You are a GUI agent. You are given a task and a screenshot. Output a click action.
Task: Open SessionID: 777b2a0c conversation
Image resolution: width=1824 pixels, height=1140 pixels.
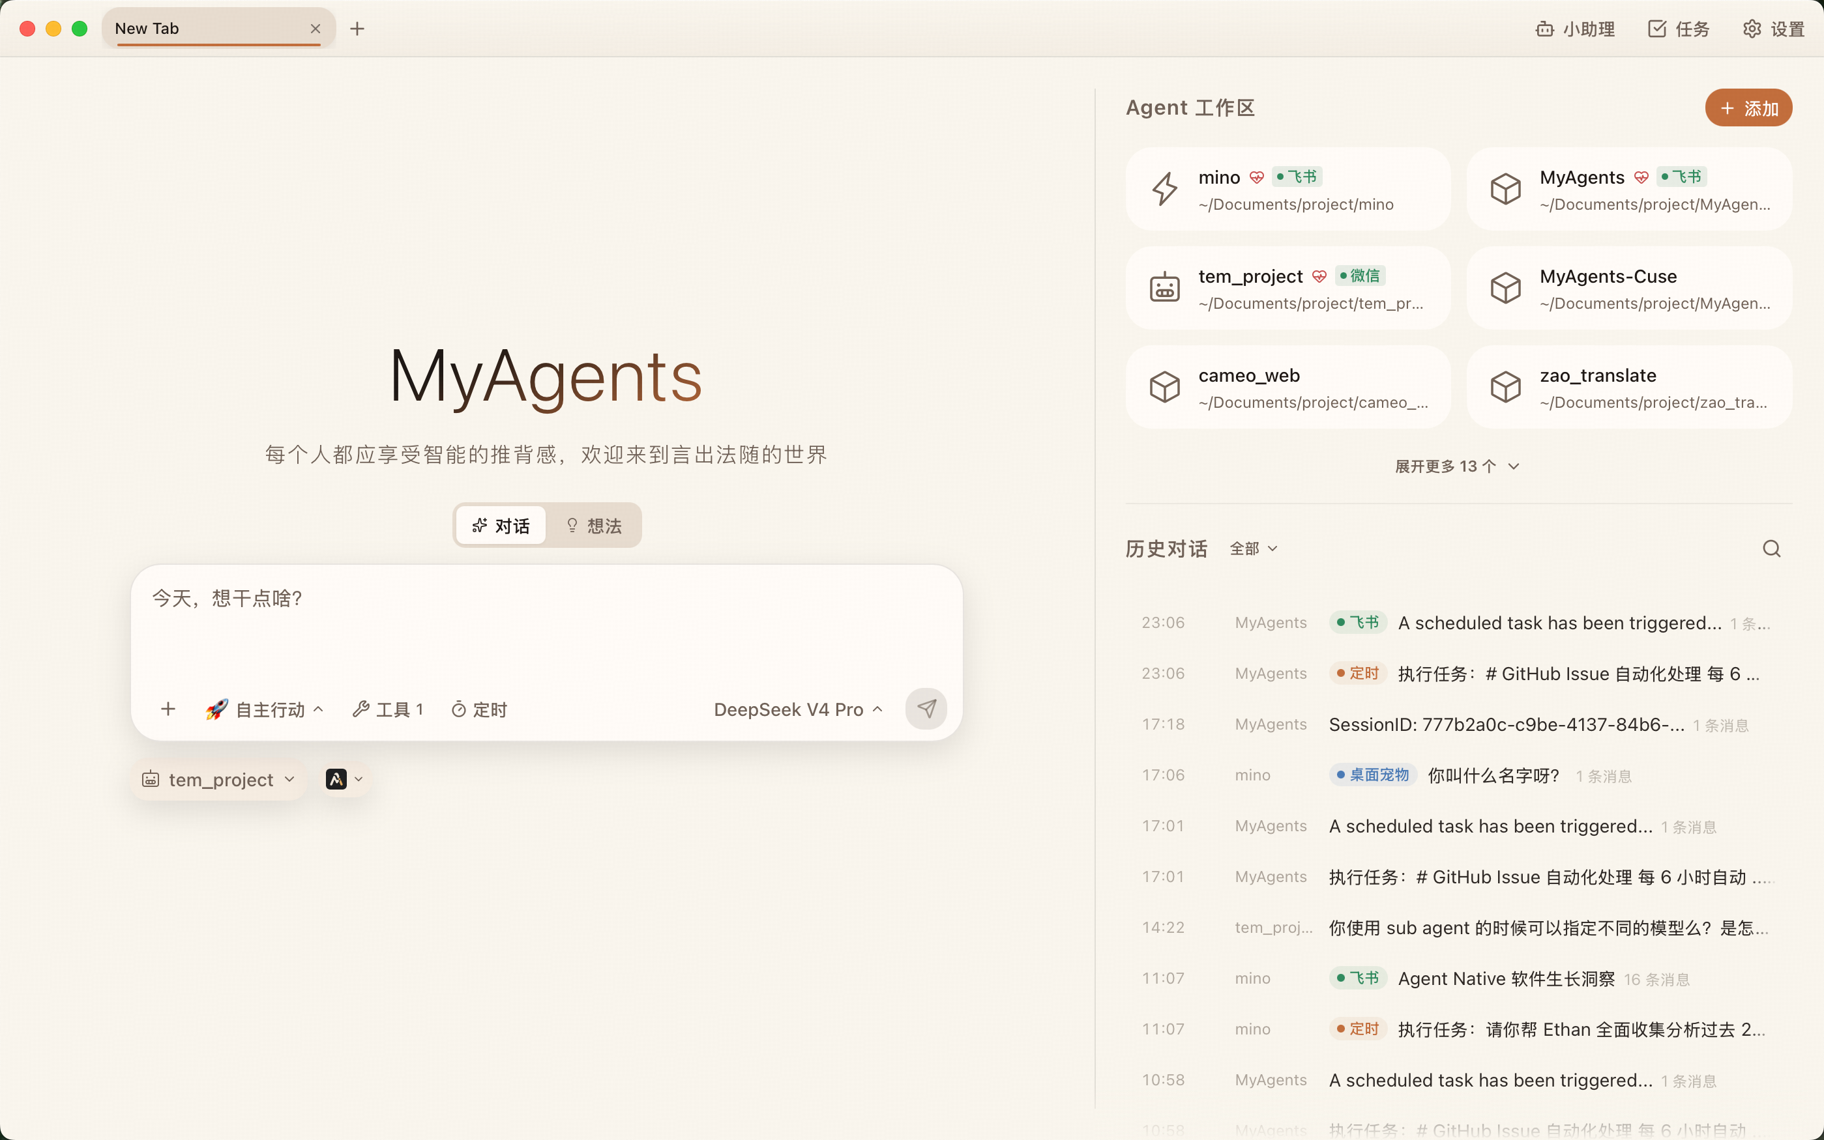[x=1458, y=724]
